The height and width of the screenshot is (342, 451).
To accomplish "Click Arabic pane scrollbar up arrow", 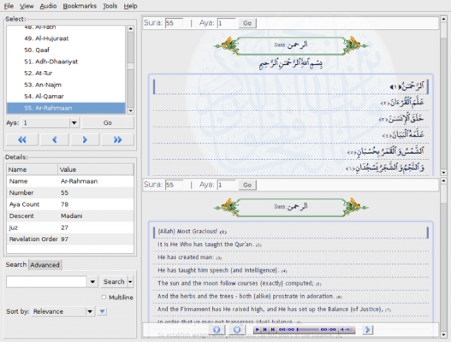I will coord(443,19).
